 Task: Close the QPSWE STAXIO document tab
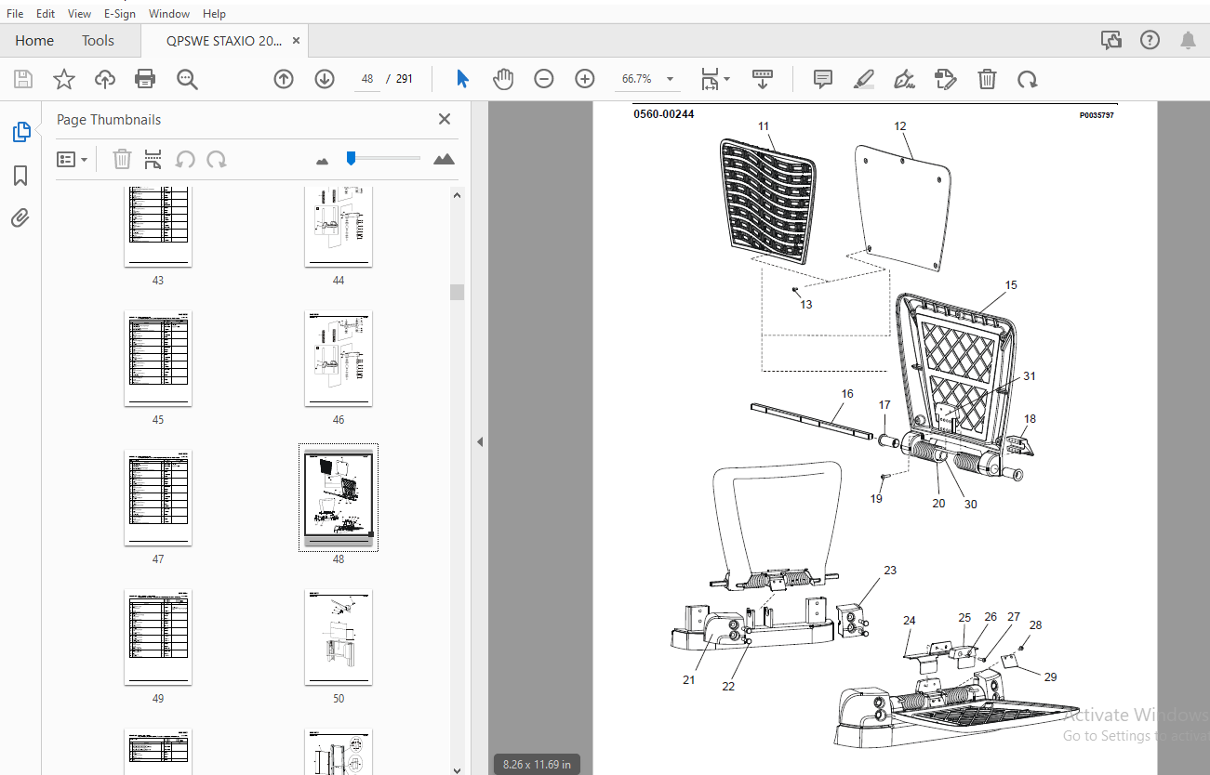296,41
